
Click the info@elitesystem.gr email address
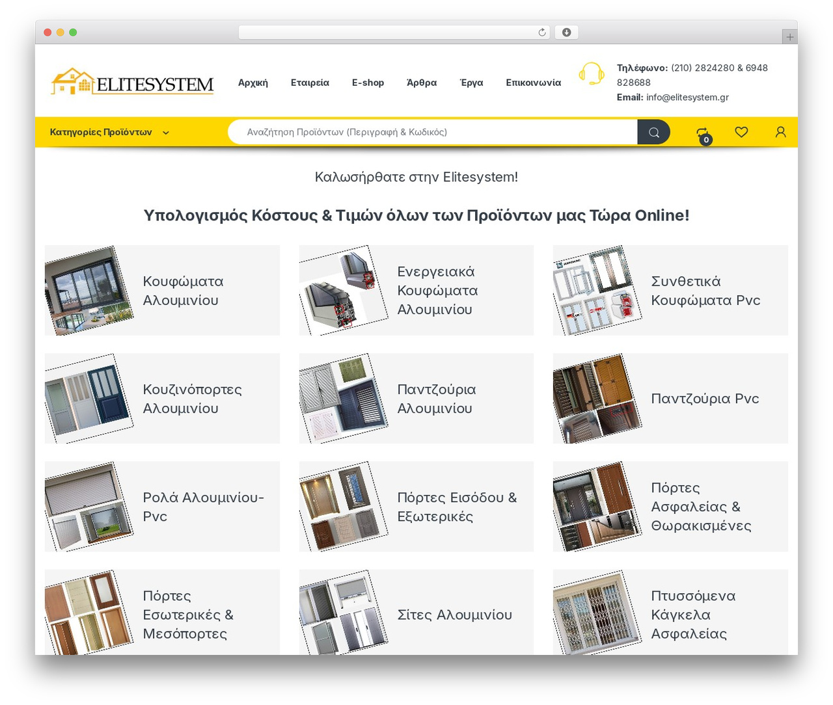(x=687, y=98)
